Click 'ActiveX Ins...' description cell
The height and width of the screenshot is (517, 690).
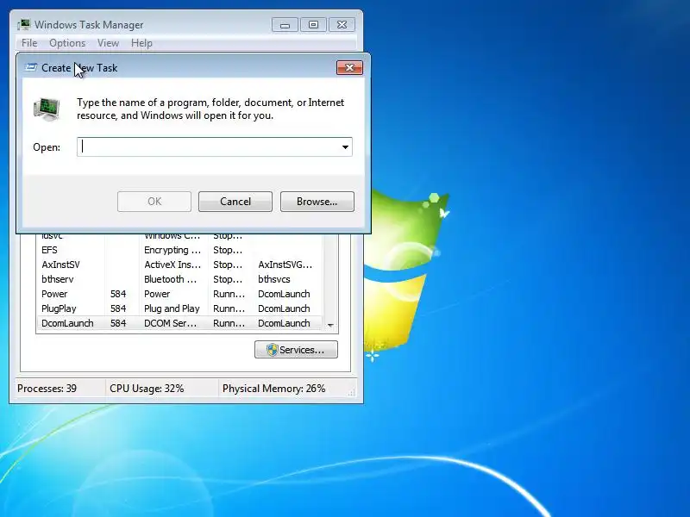click(x=172, y=265)
